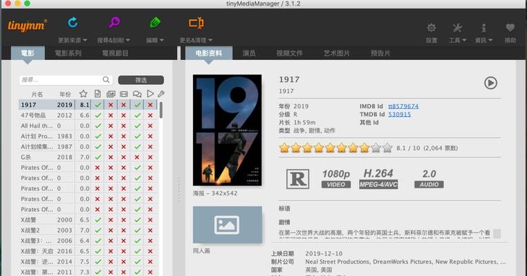
Task: Click the 筛选 filter button
Action: [141, 80]
